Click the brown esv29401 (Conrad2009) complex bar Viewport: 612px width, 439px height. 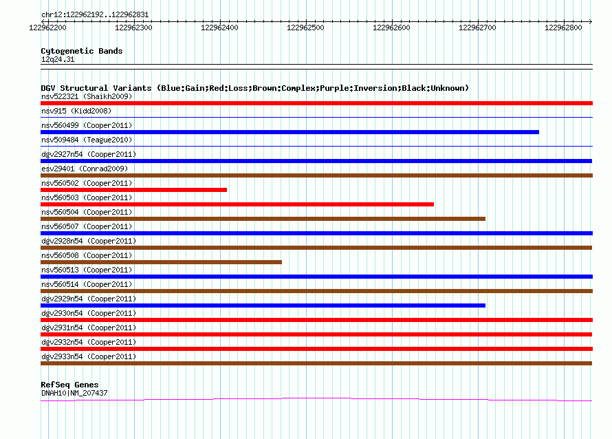(x=316, y=175)
